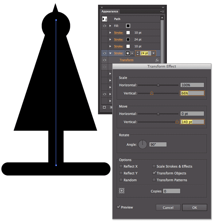Select the reference point grid icon
The height and width of the screenshot is (221, 215).
point(121,190)
